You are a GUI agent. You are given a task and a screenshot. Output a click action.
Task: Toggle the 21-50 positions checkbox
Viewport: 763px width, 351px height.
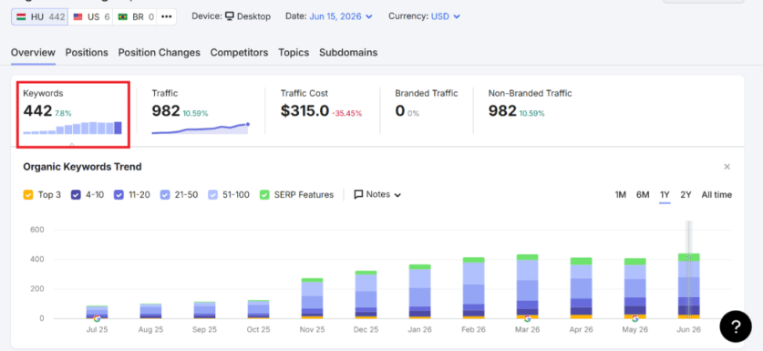click(165, 195)
